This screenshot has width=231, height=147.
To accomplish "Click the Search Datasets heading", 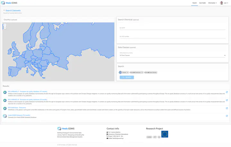I will click(13, 11).
